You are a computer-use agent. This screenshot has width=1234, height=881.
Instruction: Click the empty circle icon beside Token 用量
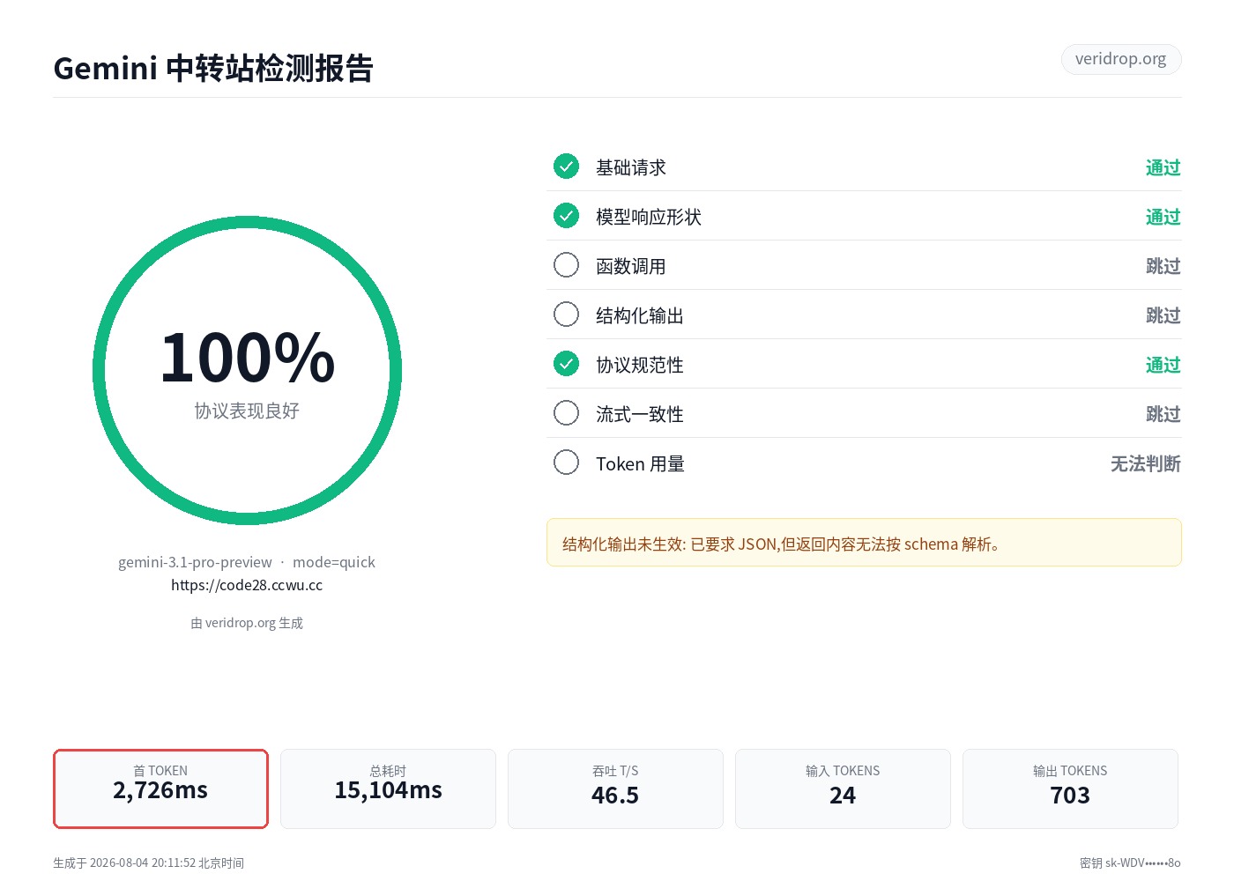pos(566,463)
